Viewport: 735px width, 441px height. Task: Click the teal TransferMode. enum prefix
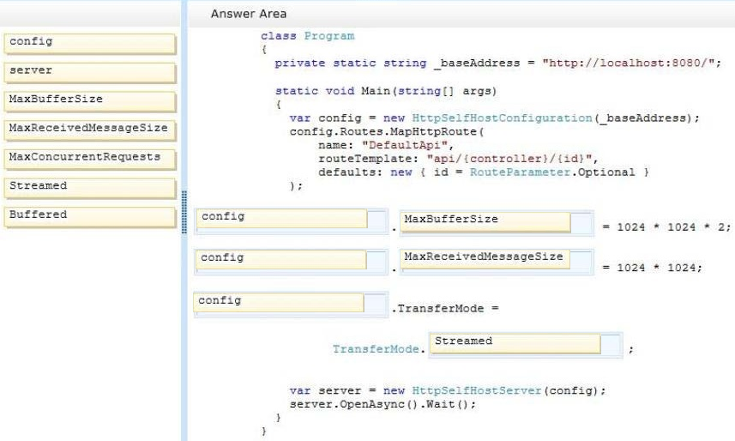(379, 349)
